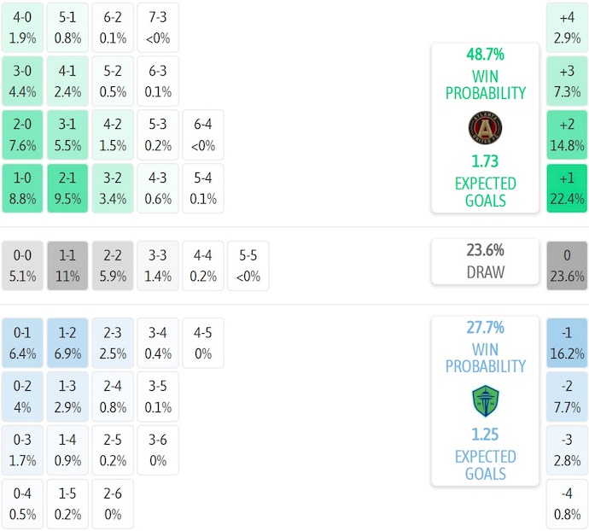Select the 0 margin draw box
The width and height of the screenshot is (589, 531).
(x=567, y=265)
